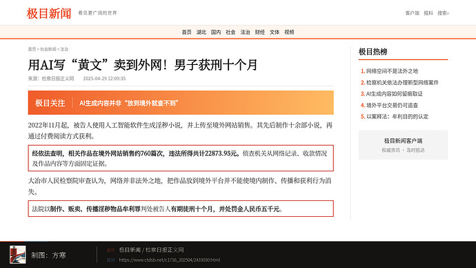Select the 社会 navigation item
Screen dimensions: 476x268
[230, 32]
